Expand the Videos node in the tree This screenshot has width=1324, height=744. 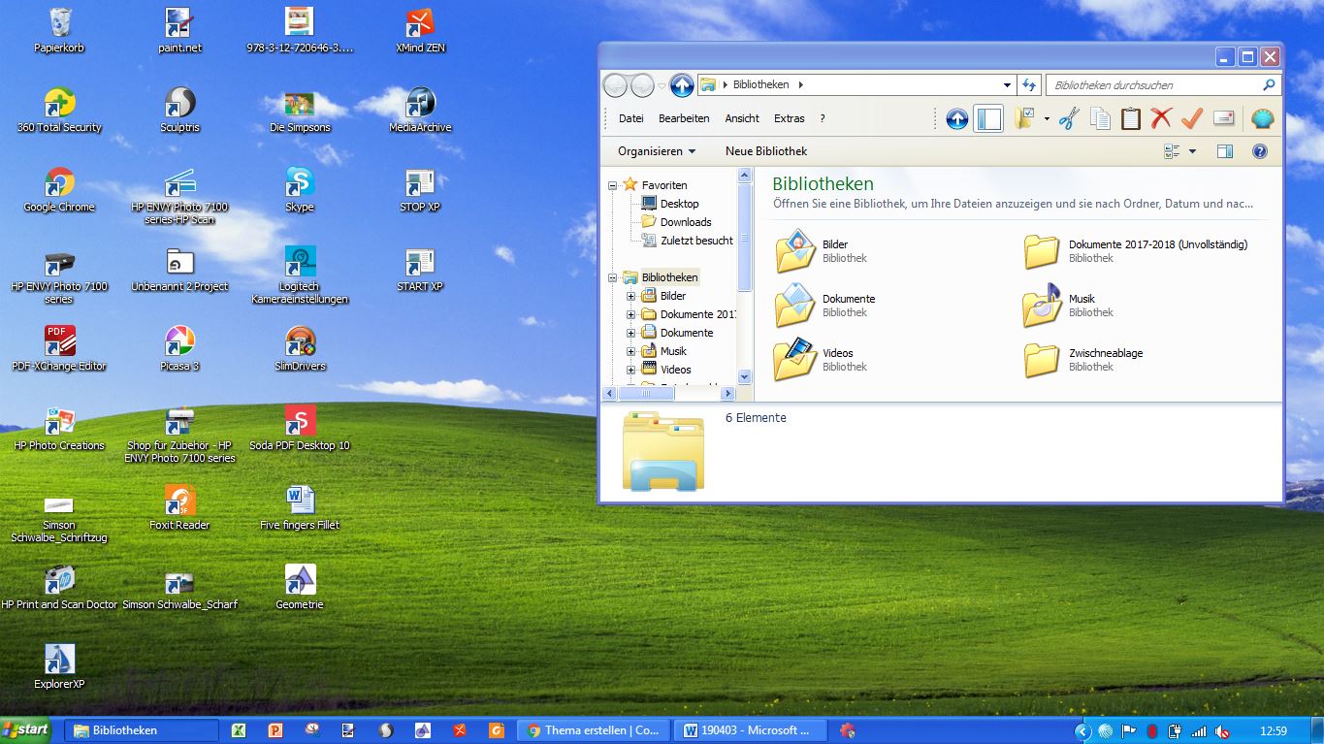630,370
